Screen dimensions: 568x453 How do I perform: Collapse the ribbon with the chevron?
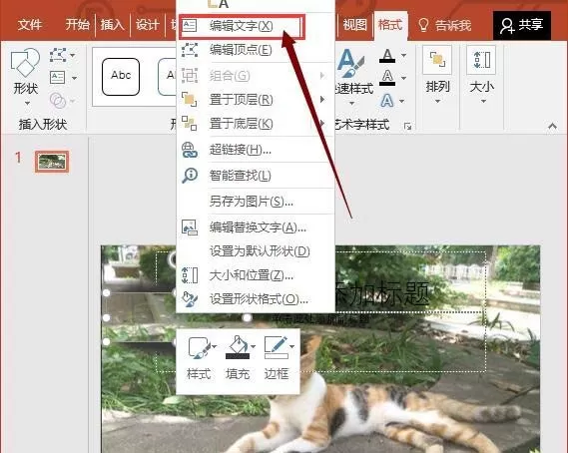pos(552,126)
